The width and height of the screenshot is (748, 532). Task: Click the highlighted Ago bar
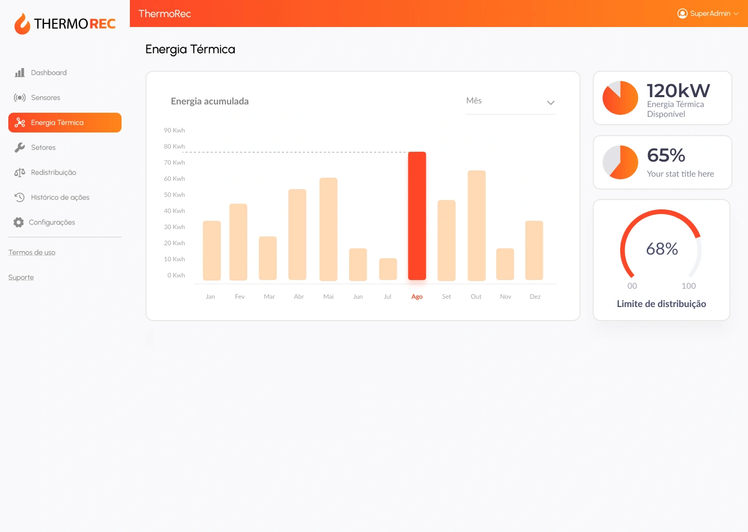point(417,216)
